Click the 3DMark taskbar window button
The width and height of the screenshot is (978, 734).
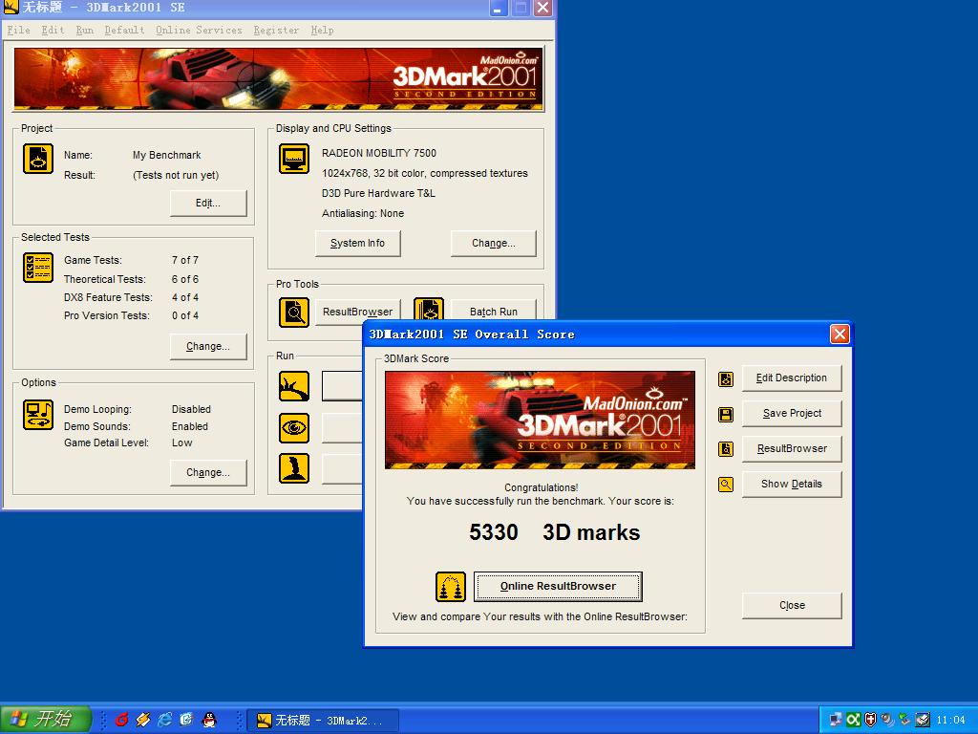[x=323, y=721]
